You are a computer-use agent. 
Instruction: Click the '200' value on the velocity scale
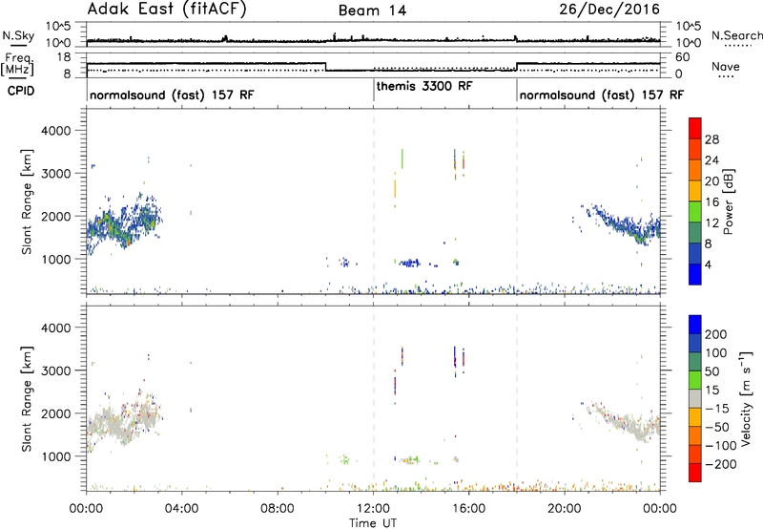pyautogui.click(x=716, y=334)
